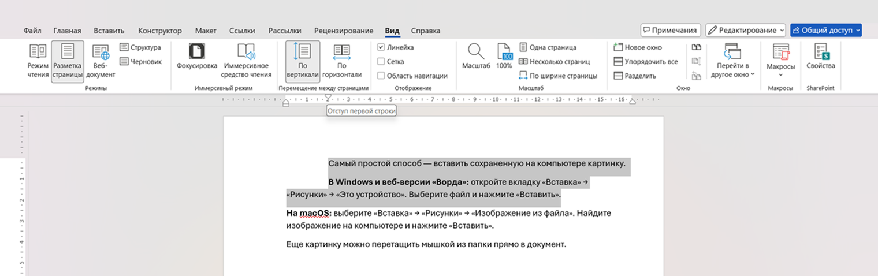Fit zoom По ширине страницы
The height and width of the screenshot is (276, 878).
[x=557, y=76]
